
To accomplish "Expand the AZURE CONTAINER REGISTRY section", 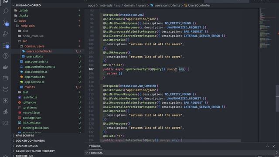I will pos(35,151).
